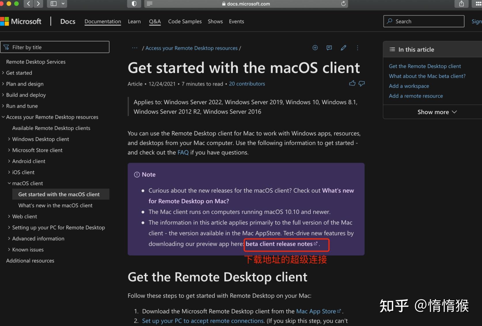
Task: Edit this article with the pencil icon
Action: coord(344,48)
